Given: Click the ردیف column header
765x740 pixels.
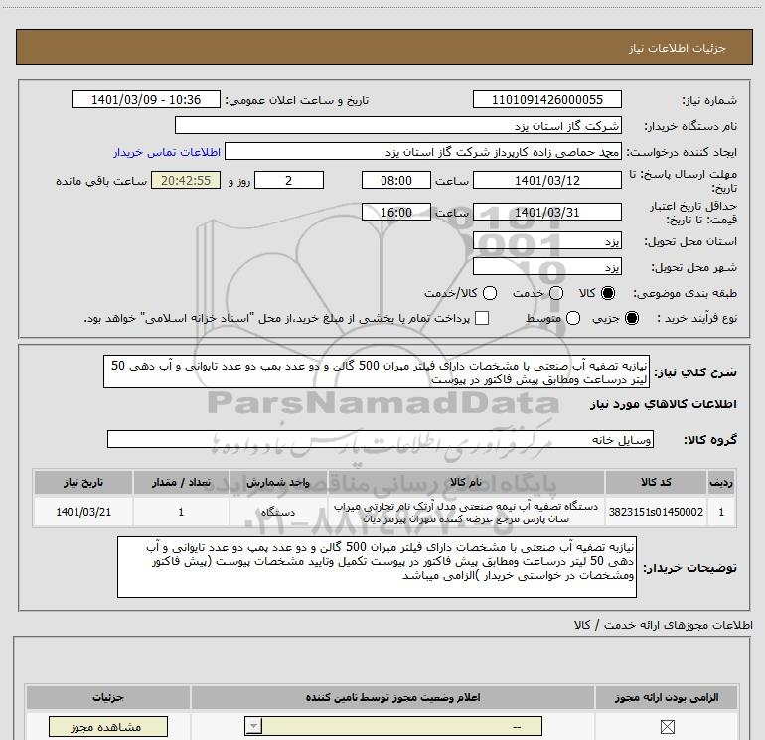Looking at the screenshot, I should pos(721,482).
